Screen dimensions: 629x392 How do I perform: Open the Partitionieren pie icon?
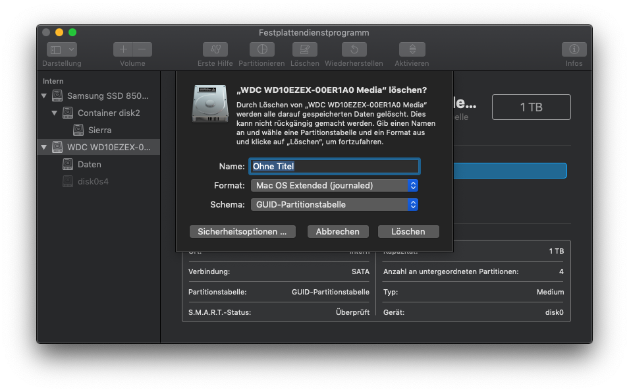click(262, 49)
